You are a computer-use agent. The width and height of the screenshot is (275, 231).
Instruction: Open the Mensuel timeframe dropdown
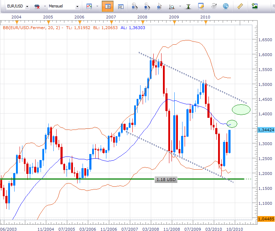coord(77,6)
